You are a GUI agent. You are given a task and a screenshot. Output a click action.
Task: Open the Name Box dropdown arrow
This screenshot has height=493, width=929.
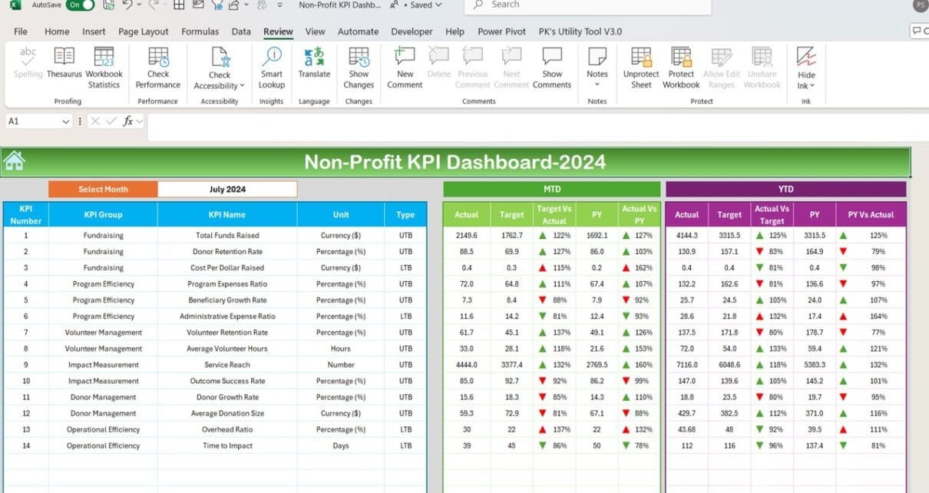coord(66,121)
